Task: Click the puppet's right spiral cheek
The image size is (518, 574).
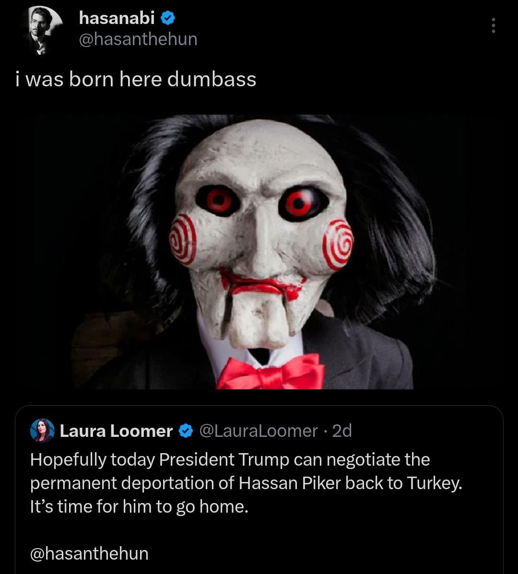Action: (x=338, y=244)
